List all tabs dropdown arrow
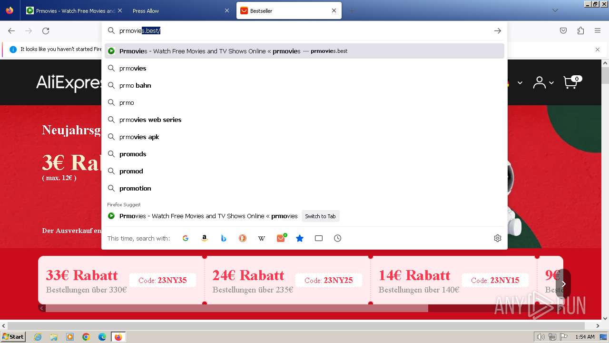Screen dimensions: 609x343 point(555,10)
